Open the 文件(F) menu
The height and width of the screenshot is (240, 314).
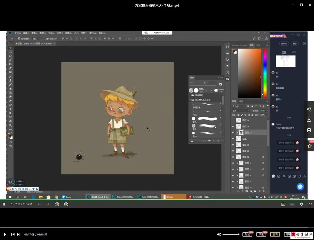coord(18,33)
